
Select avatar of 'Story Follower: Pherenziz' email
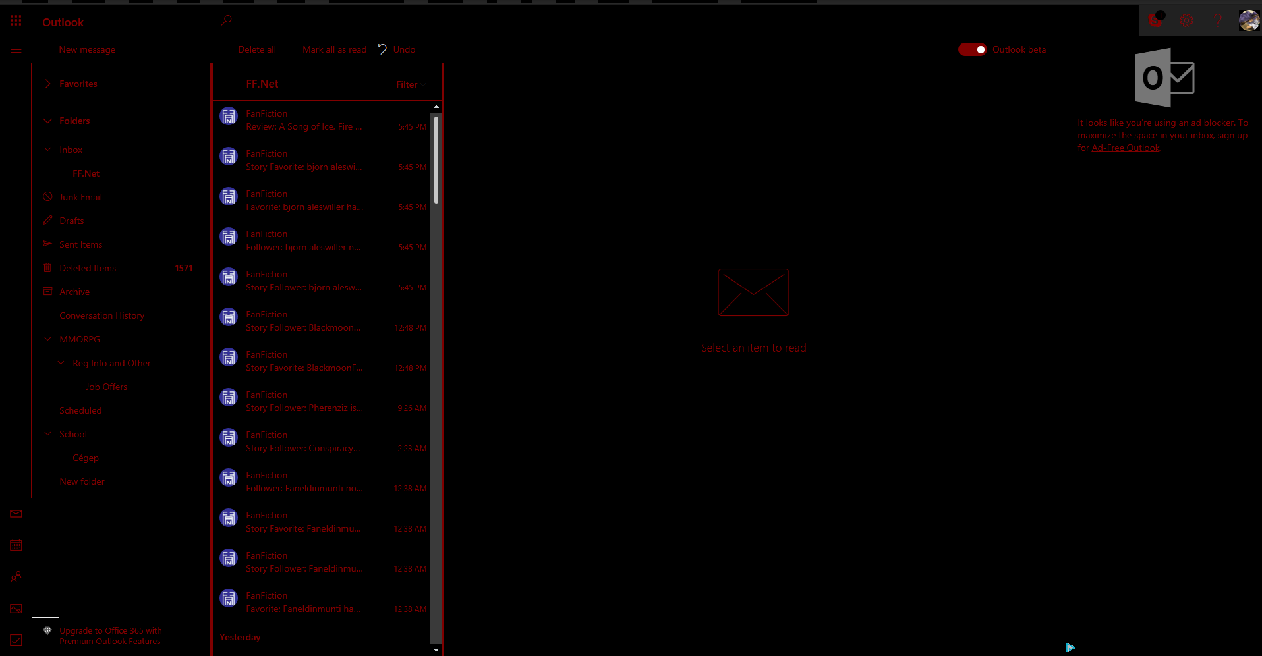pyautogui.click(x=229, y=398)
